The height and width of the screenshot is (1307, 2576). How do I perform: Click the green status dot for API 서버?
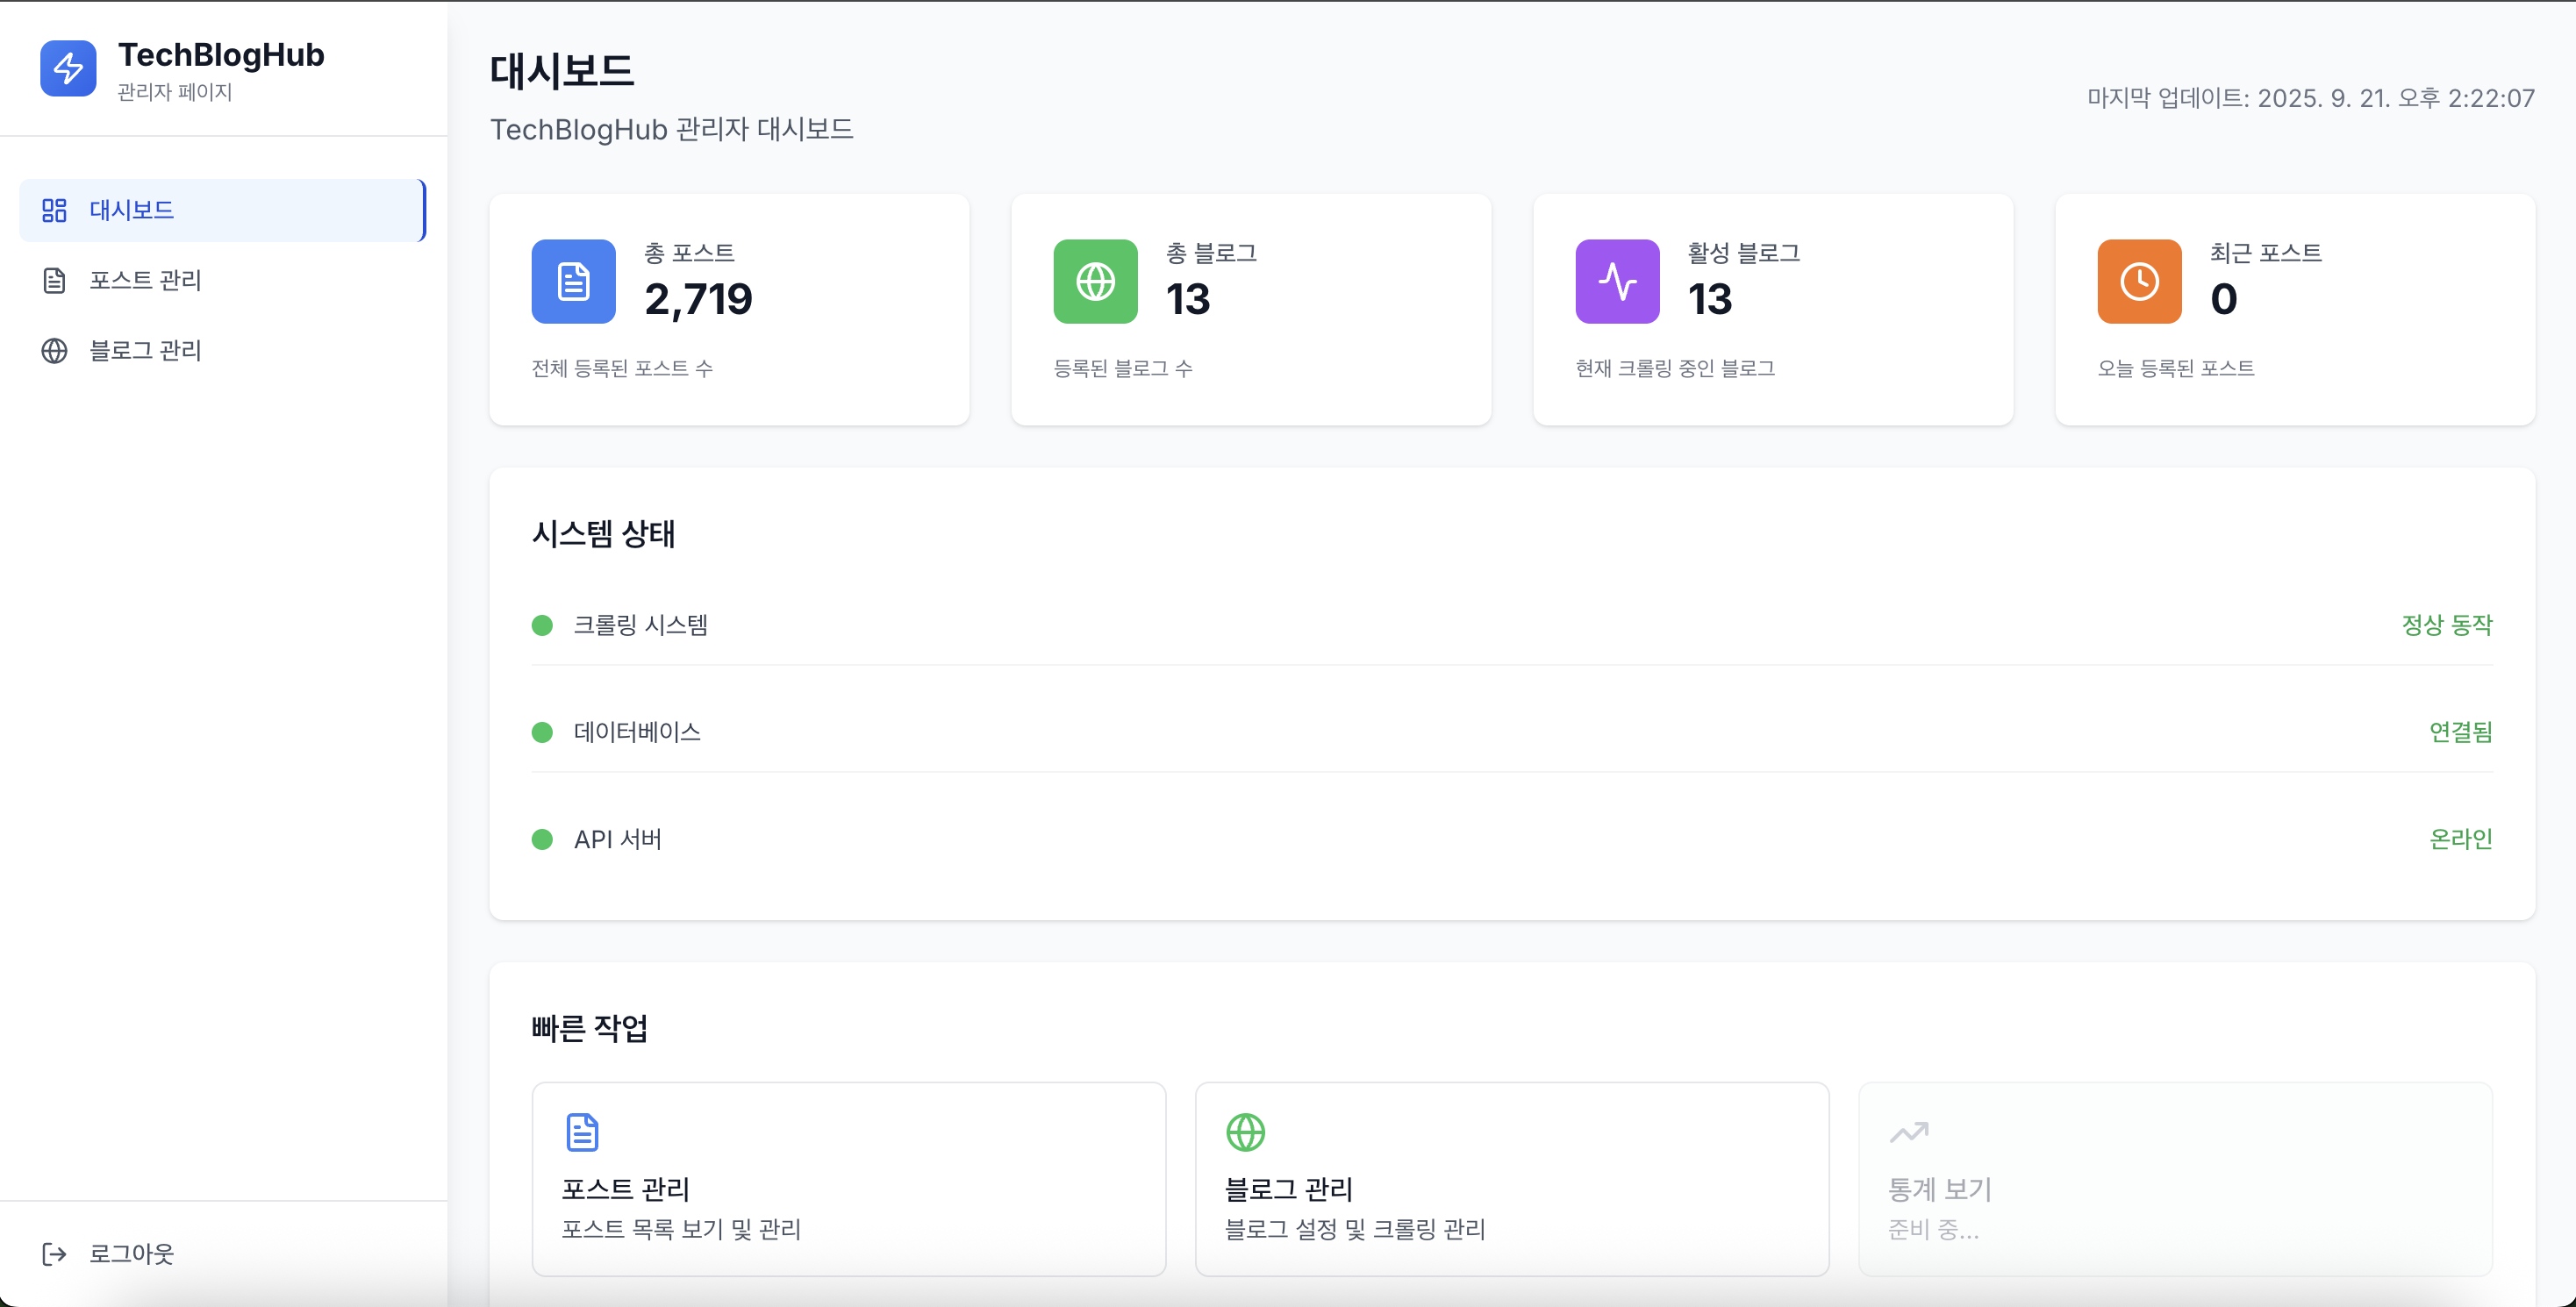click(x=542, y=840)
